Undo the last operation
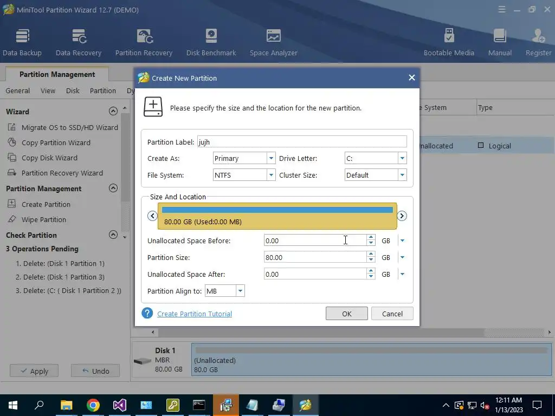This screenshot has width=555, height=416. (x=95, y=370)
